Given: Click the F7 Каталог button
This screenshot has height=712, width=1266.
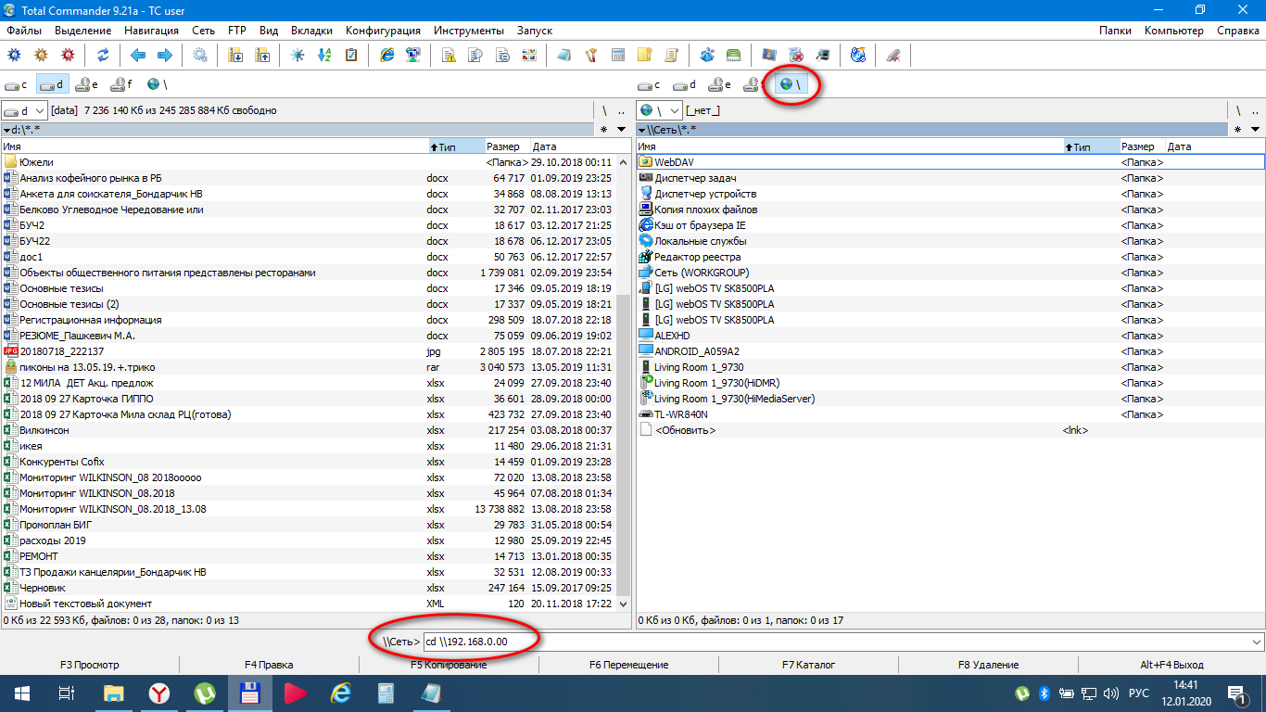Looking at the screenshot, I should [808, 665].
